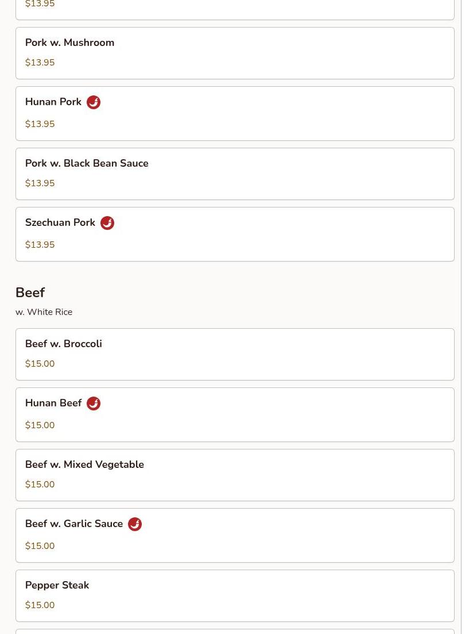Open Beef w. Mixed Vegetable item
Viewport: 473px width, 634px height.
[x=84, y=464]
